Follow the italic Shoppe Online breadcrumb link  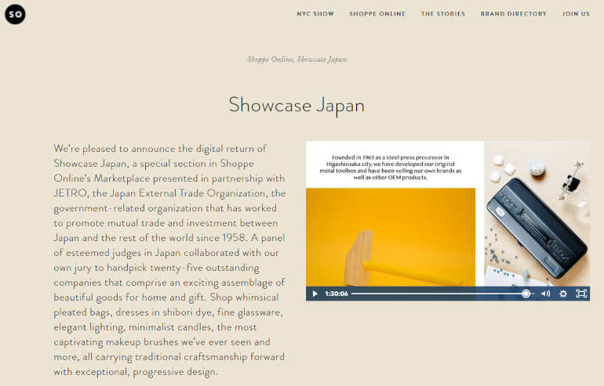click(x=269, y=60)
